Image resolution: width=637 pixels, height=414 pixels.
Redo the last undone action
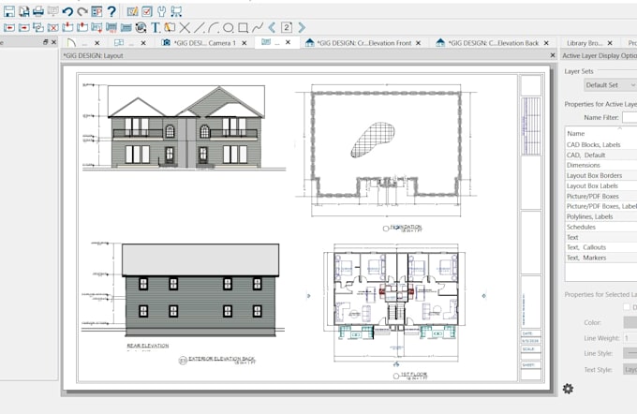click(82, 11)
